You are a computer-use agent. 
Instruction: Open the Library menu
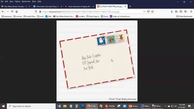(x=176, y=12)
